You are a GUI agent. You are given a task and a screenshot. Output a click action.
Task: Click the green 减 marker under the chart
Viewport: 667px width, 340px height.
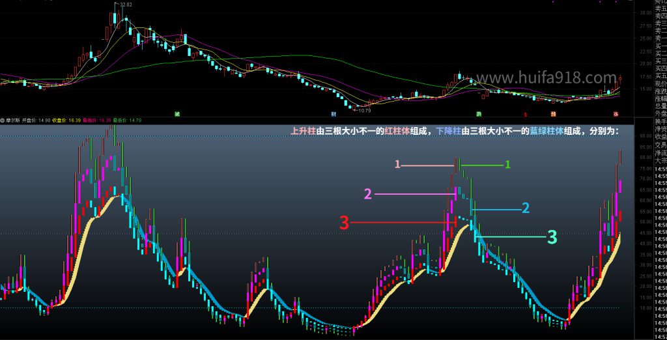coord(177,113)
